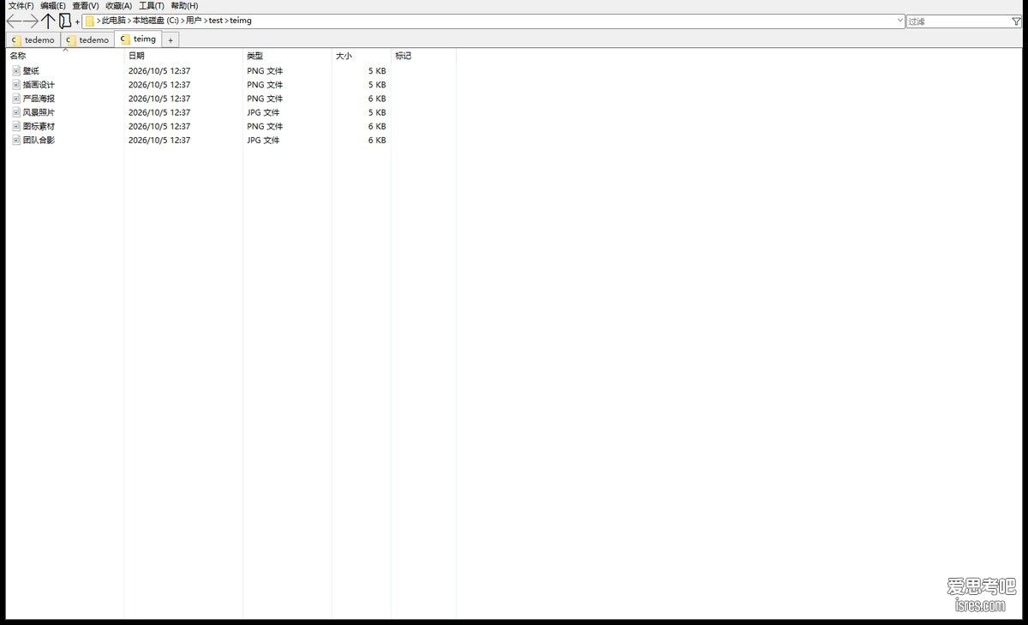Click the JPG 文件 type of 风景照片
Screen dimensions: 1028x625
coord(263,112)
